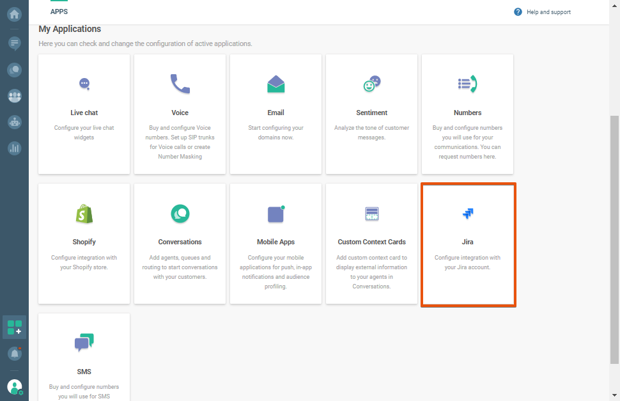Open the Sentiment application card
Image resolution: width=620 pixels, height=401 pixels.
pyautogui.click(x=371, y=114)
